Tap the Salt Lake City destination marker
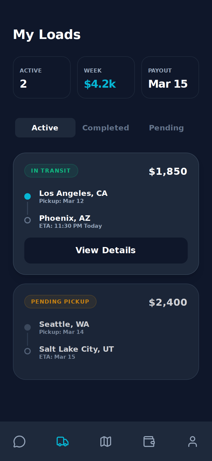 [28, 351]
